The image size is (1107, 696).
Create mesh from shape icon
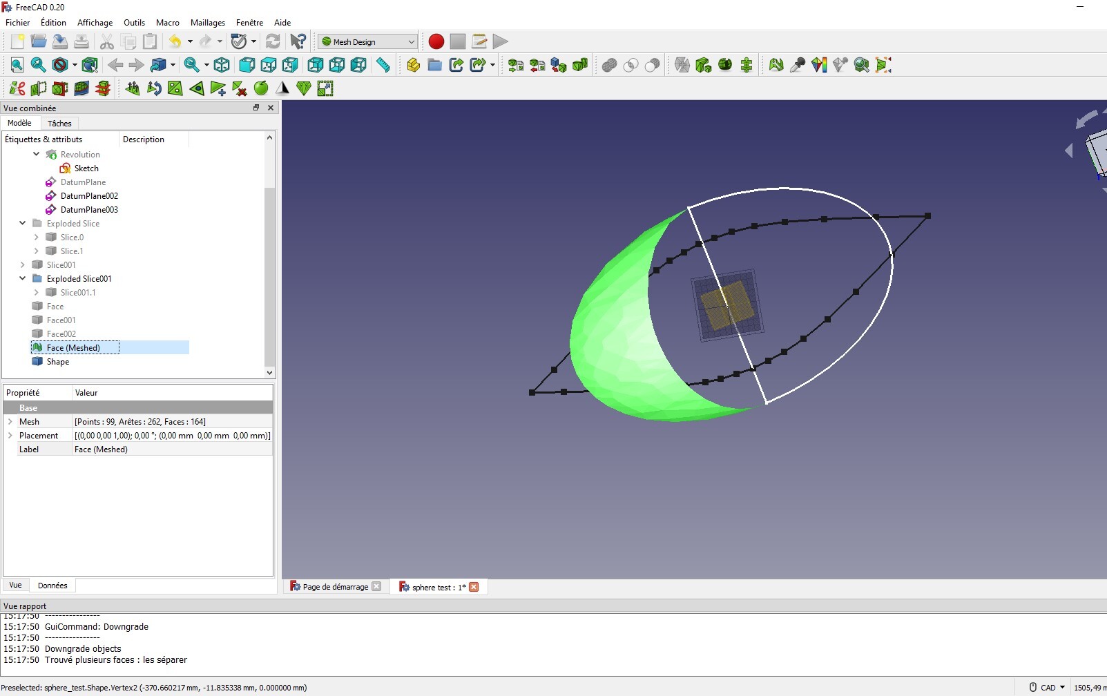click(559, 65)
